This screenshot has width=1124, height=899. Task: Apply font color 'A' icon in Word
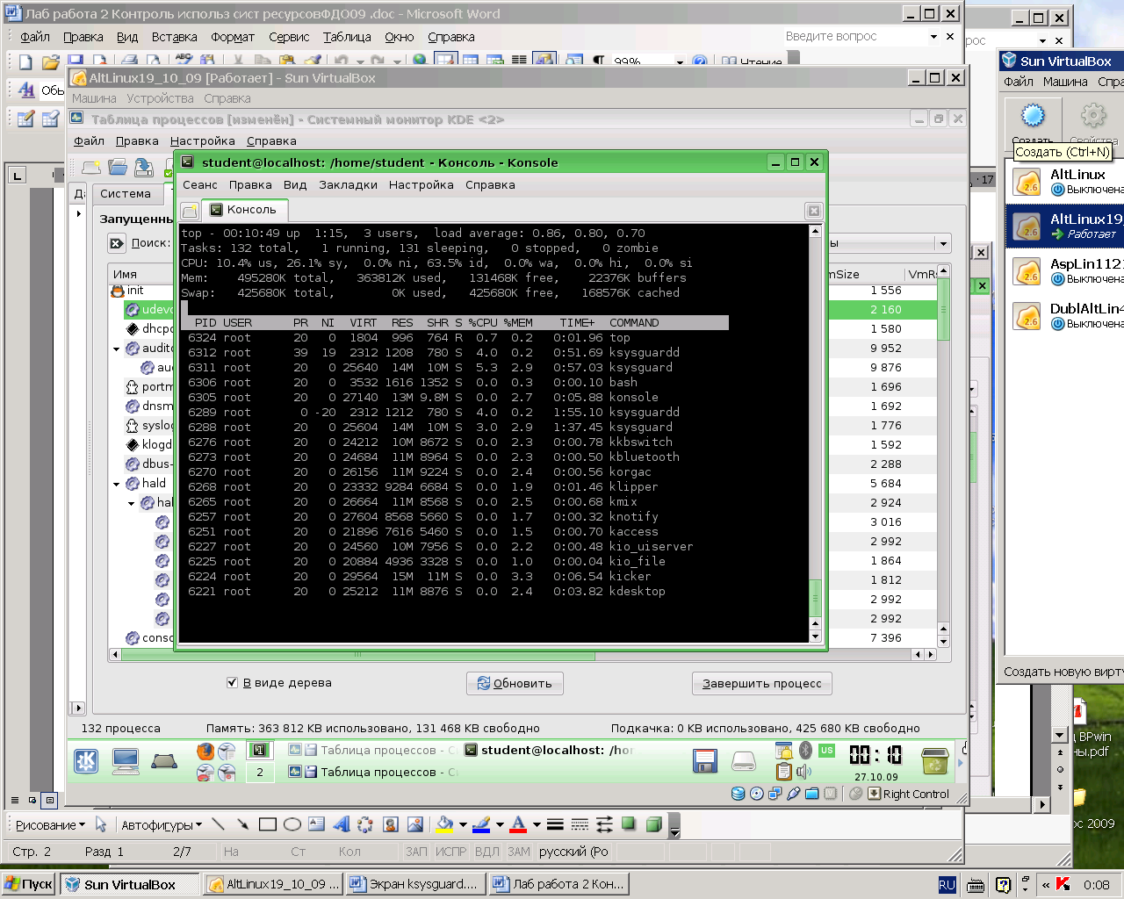coord(518,824)
